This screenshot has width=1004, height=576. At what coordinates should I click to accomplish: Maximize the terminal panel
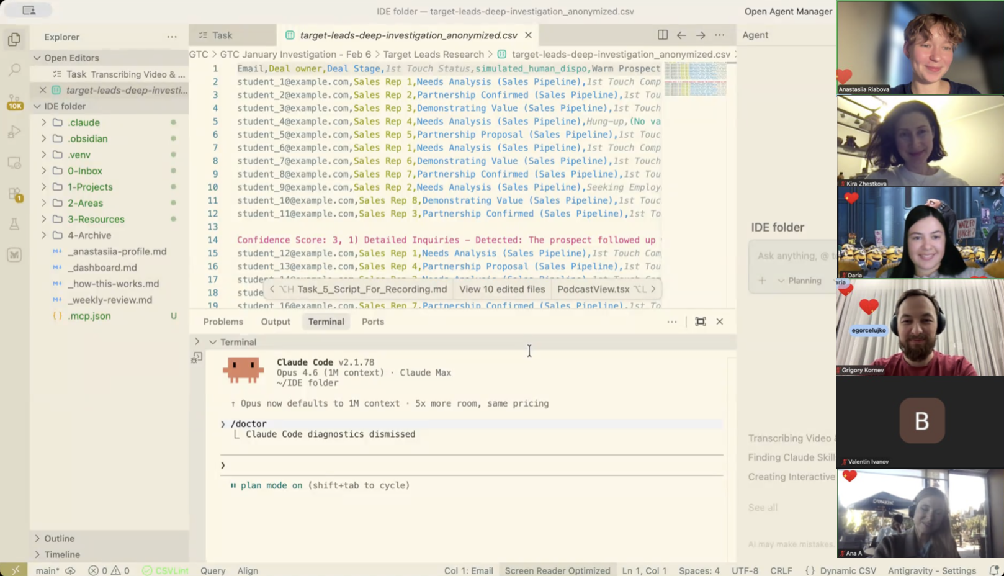701,322
